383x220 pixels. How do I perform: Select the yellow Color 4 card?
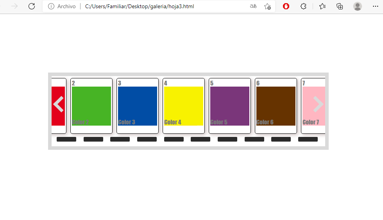(184, 106)
